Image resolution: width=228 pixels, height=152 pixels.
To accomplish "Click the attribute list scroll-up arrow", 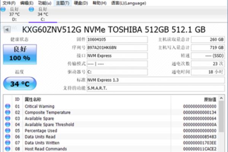I will pos(221,98).
